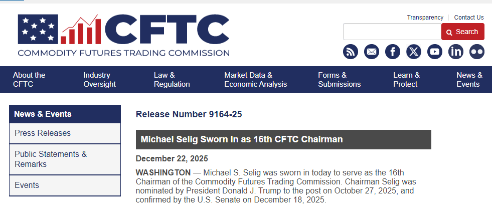This screenshot has width=492, height=209.
Task: Expand the Industry Oversight menu
Action: click(99, 80)
